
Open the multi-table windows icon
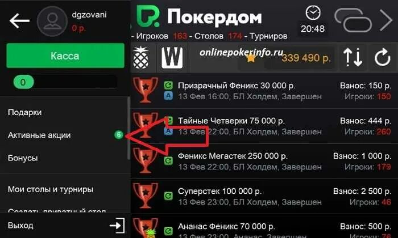point(353,20)
